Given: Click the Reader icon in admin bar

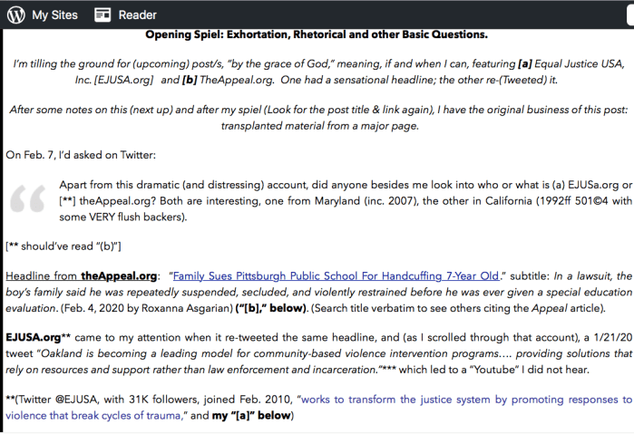Looking at the screenshot, I should coord(102,14).
